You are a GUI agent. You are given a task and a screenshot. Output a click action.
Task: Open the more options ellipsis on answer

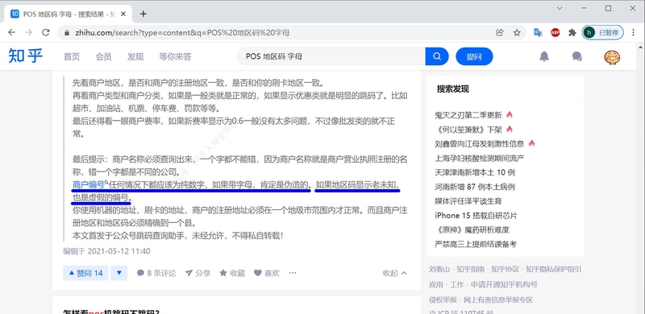click(x=293, y=273)
